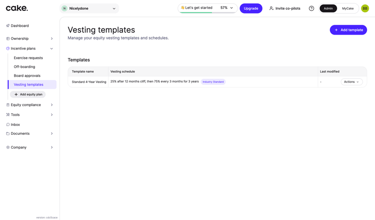
Task: Click the Dashboard rocket icon
Action: [8, 26]
